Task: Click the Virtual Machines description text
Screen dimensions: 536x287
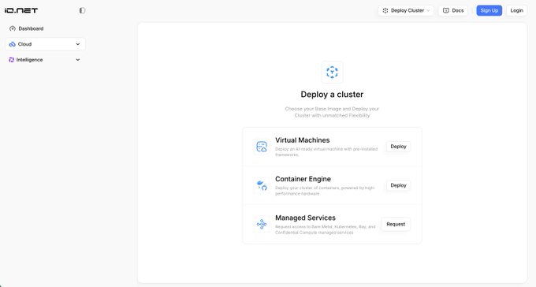Action: tap(326, 152)
